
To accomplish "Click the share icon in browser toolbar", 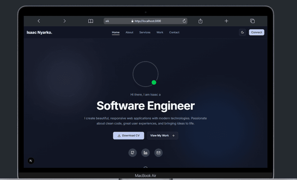I will [201, 21].
